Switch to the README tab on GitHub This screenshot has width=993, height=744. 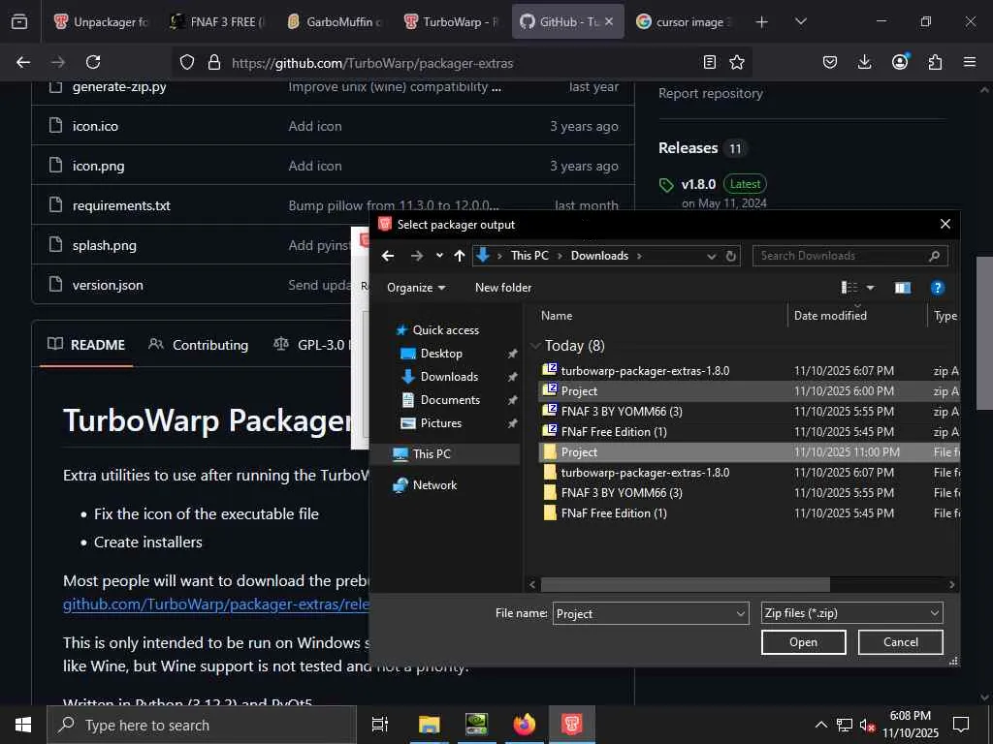86,345
